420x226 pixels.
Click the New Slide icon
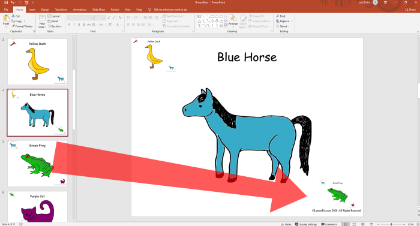42,18
